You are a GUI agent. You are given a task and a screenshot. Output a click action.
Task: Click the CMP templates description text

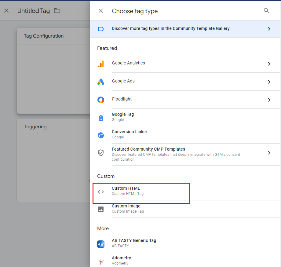pyautogui.click(x=176, y=157)
